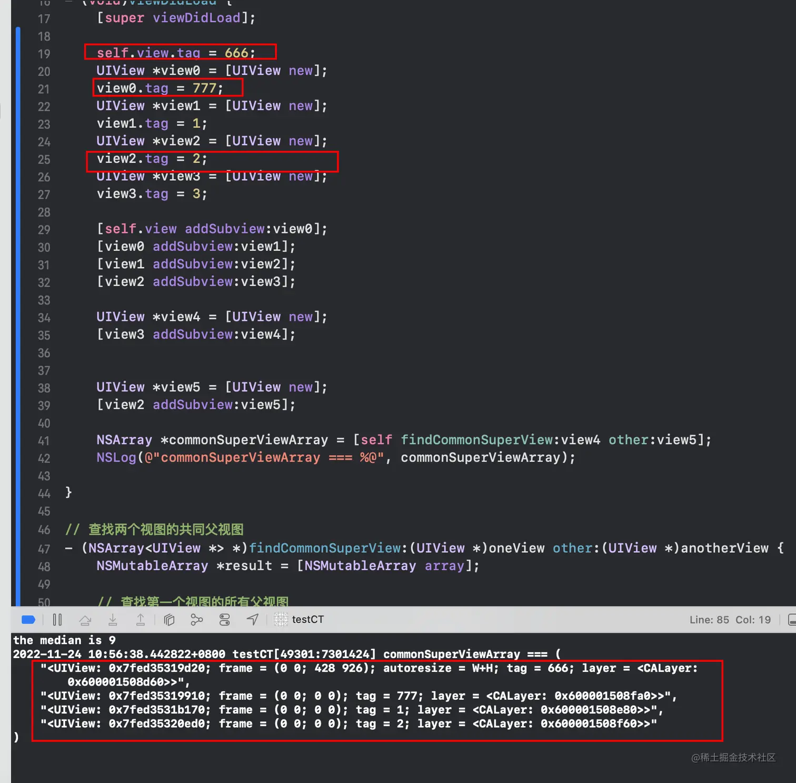The height and width of the screenshot is (783, 796).
Task: Click console log line 'tag = 1; layer'
Action: pyautogui.click(x=352, y=710)
